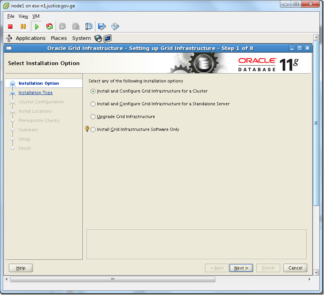The image size is (324, 295).
Task: Open the web browser from the GNOME panel
Action: pos(98,38)
